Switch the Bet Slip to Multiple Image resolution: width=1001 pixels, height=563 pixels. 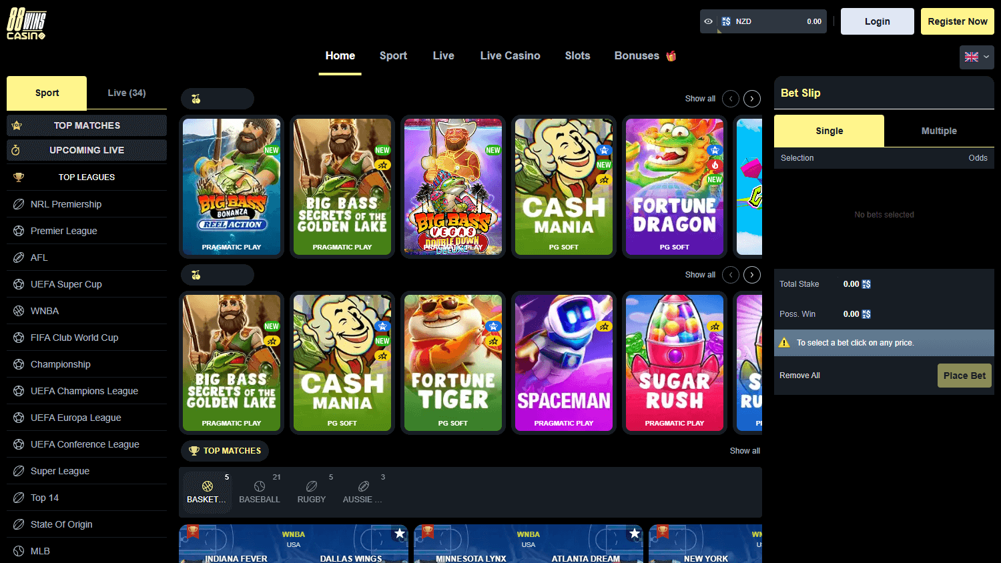[x=939, y=131]
